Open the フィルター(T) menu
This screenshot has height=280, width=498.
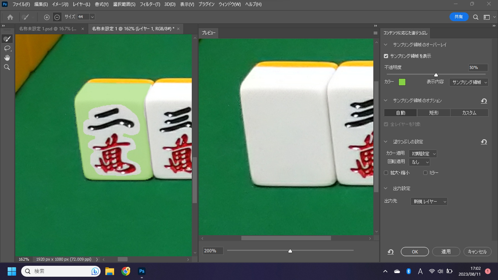(150, 4)
